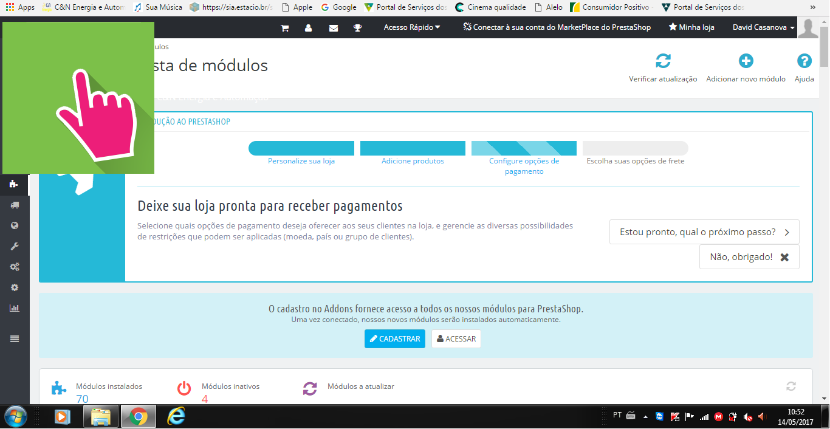830x429 pixels.
Task: Click the user avatar picture
Action: coord(808,28)
